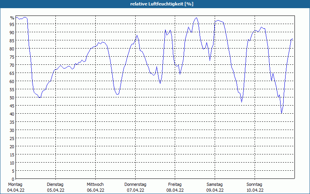
Task: Click the chart title 'relative Luftfeuchtigkeit [%]'
Action: pos(162,4)
